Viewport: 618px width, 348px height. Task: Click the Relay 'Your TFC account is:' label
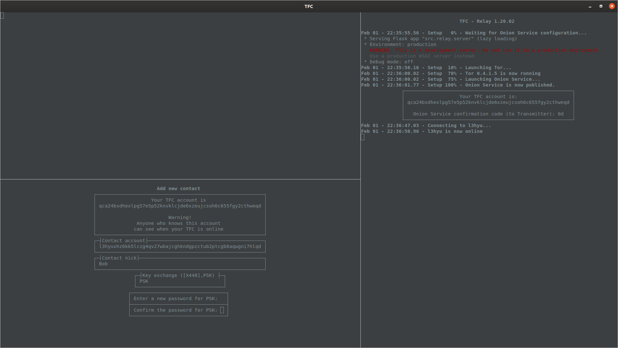[488, 96]
